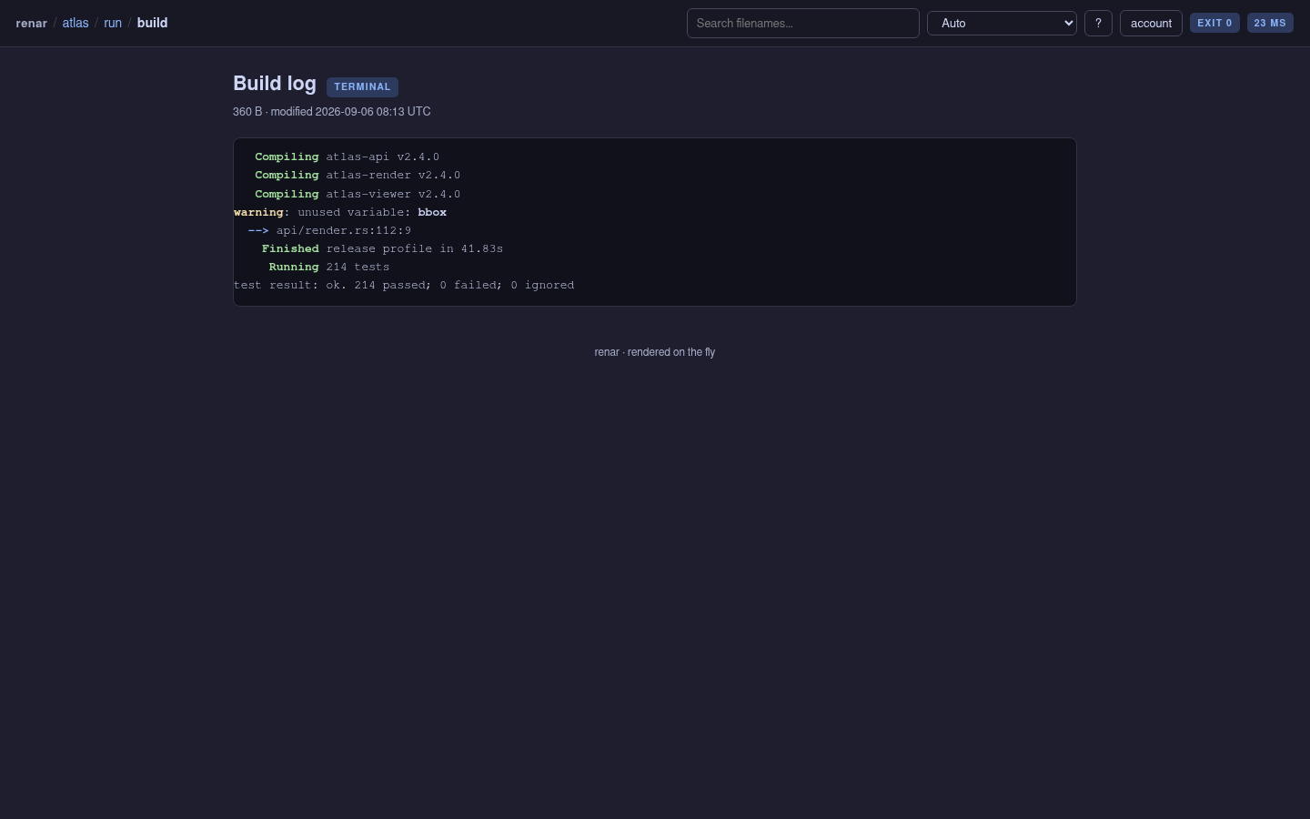The height and width of the screenshot is (819, 1310).
Task: Go to the atlas breadcrumb link
Action: [76, 23]
